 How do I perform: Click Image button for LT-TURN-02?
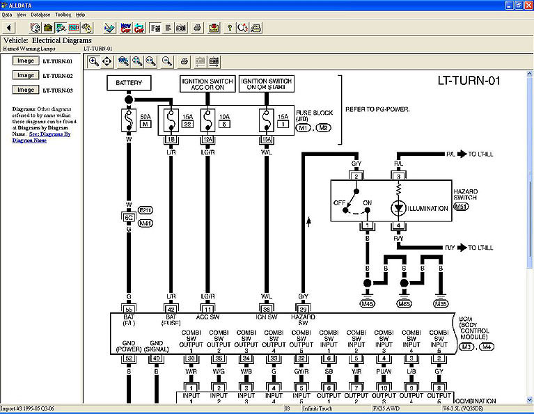pyautogui.click(x=26, y=75)
